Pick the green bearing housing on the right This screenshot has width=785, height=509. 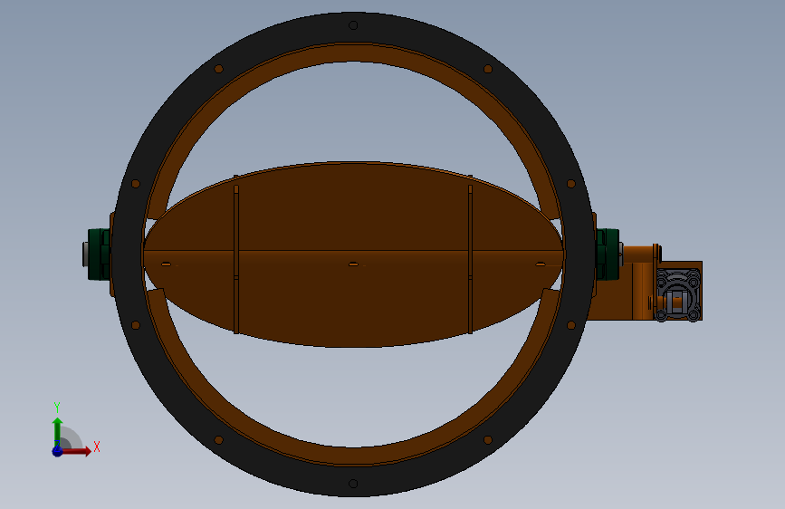608,254
